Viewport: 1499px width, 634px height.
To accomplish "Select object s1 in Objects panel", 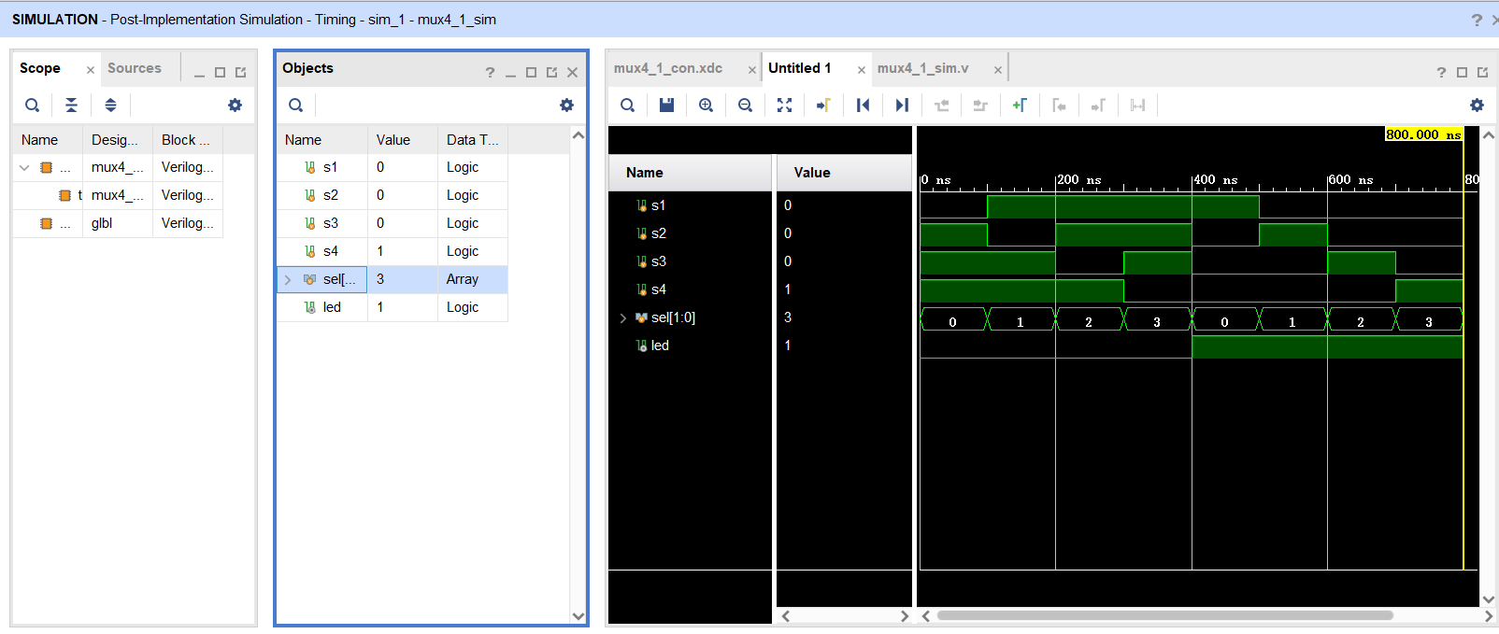I will tap(393, 167).
